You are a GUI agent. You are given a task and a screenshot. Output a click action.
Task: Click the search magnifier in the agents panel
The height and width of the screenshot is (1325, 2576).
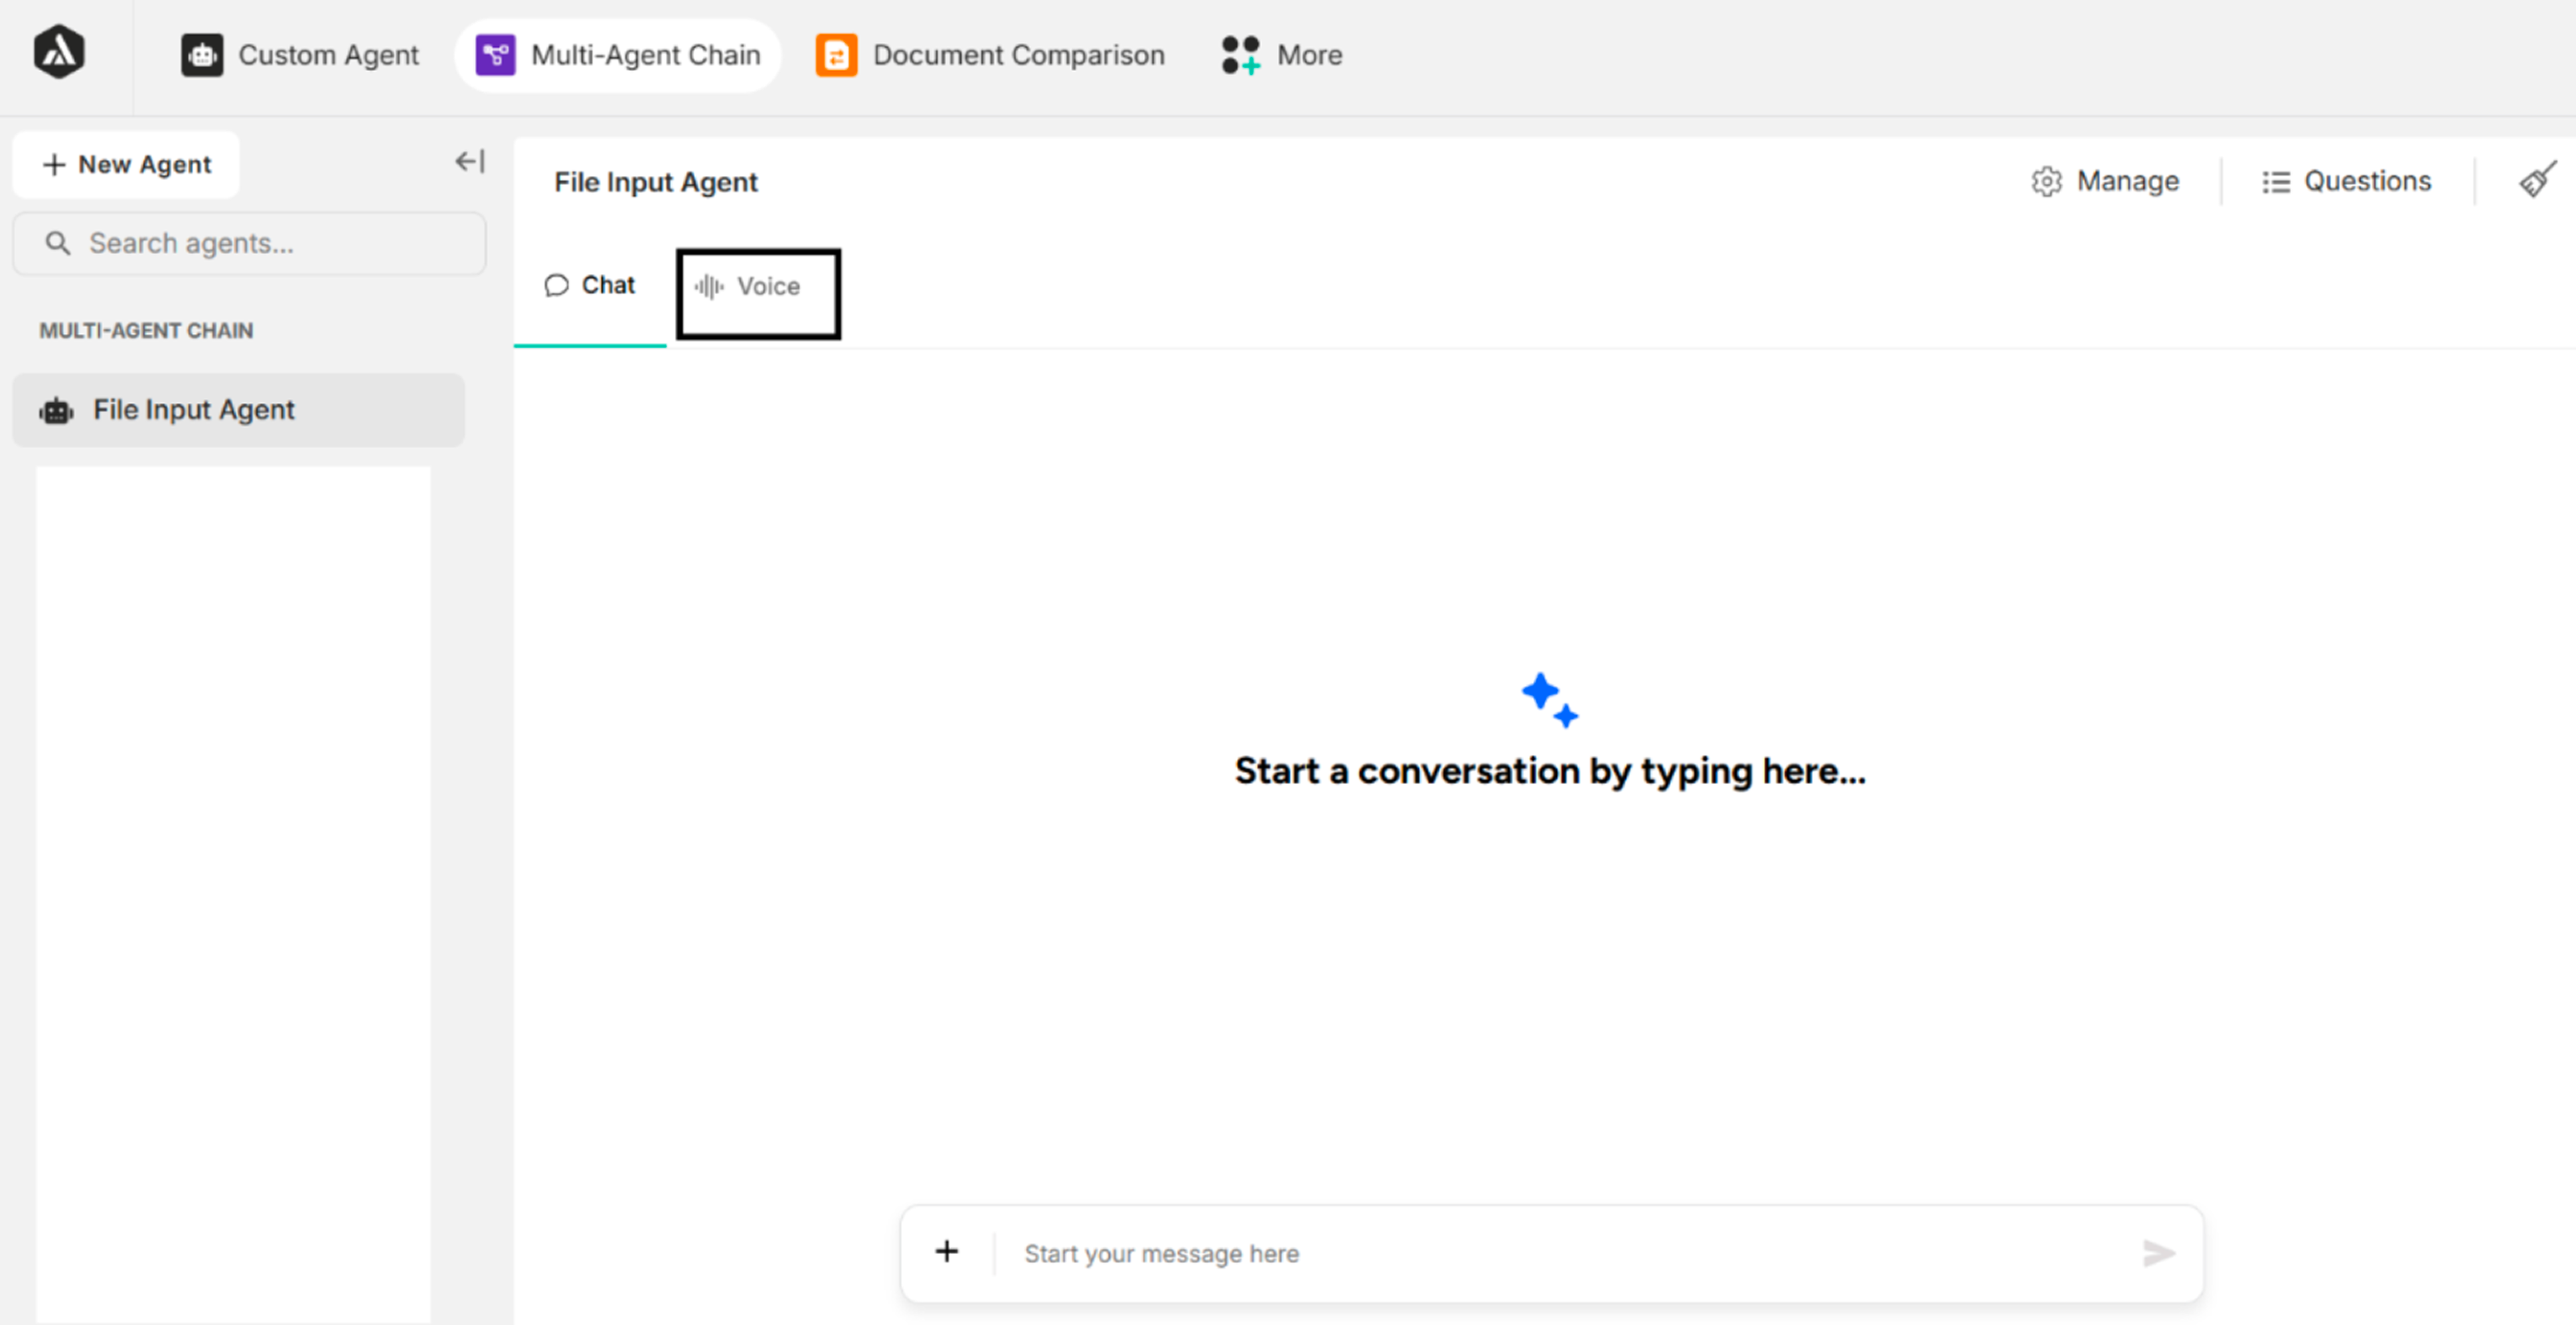point(57,242)
